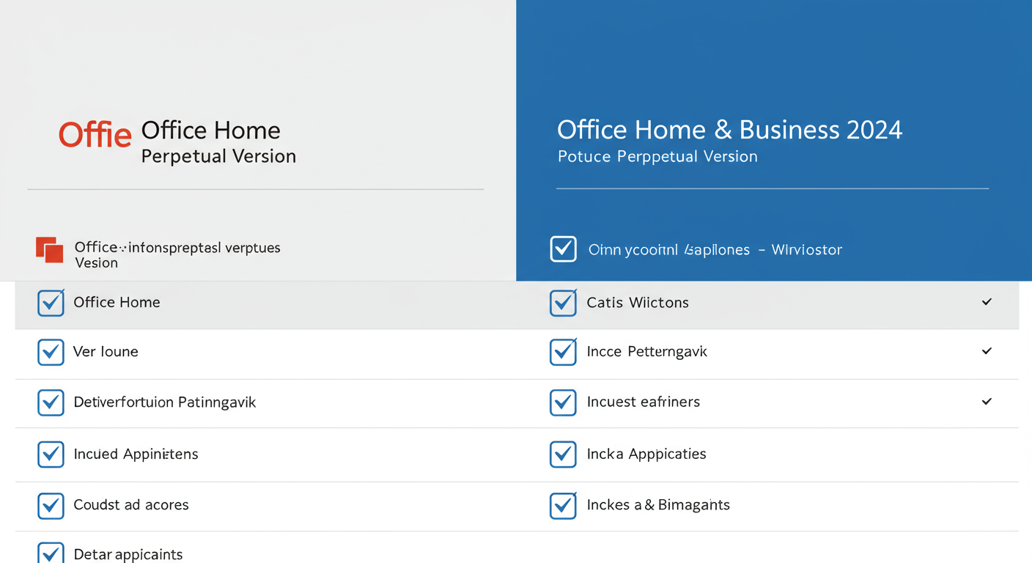Click the Incuest eafriners label

click(644, 402)
